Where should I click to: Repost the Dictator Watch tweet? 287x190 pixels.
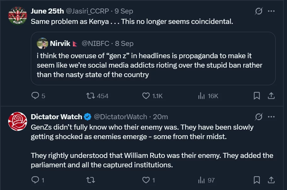[91, 180]
